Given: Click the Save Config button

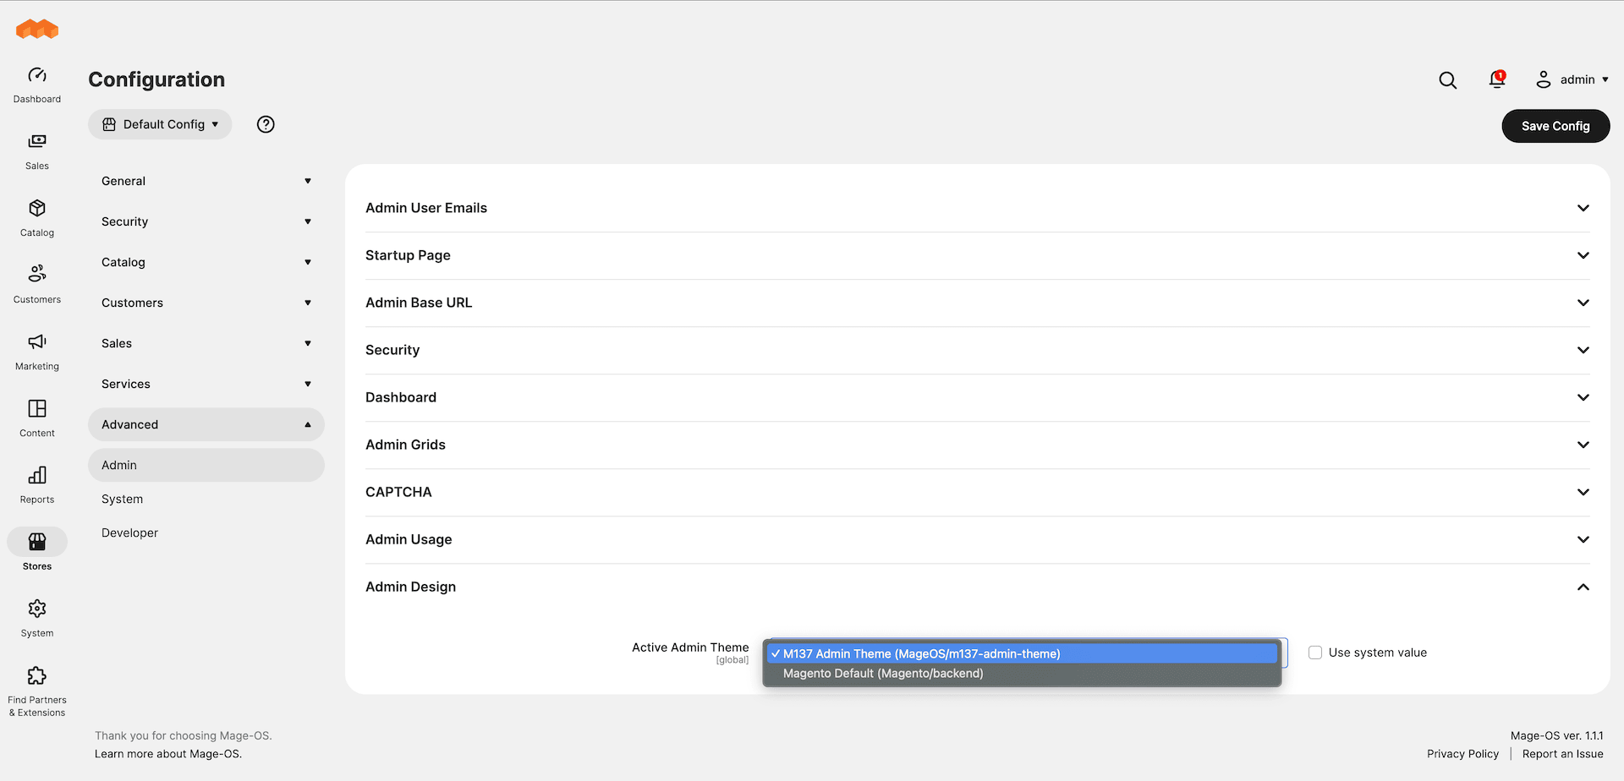Looking at the screenshot, I should point(1555,126).
